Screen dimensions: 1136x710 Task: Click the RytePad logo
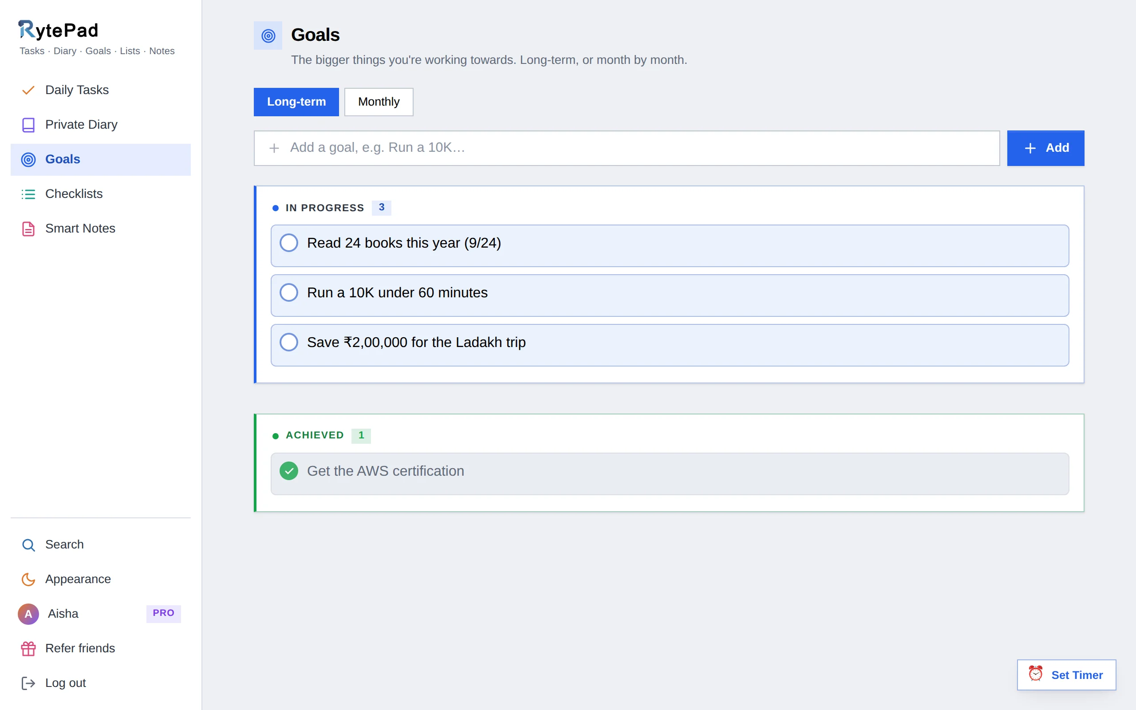[x=58, y=30]
